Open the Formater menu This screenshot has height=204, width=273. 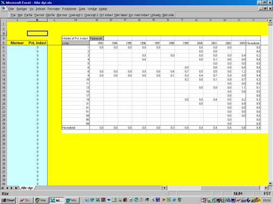click(x=54, y=9)
